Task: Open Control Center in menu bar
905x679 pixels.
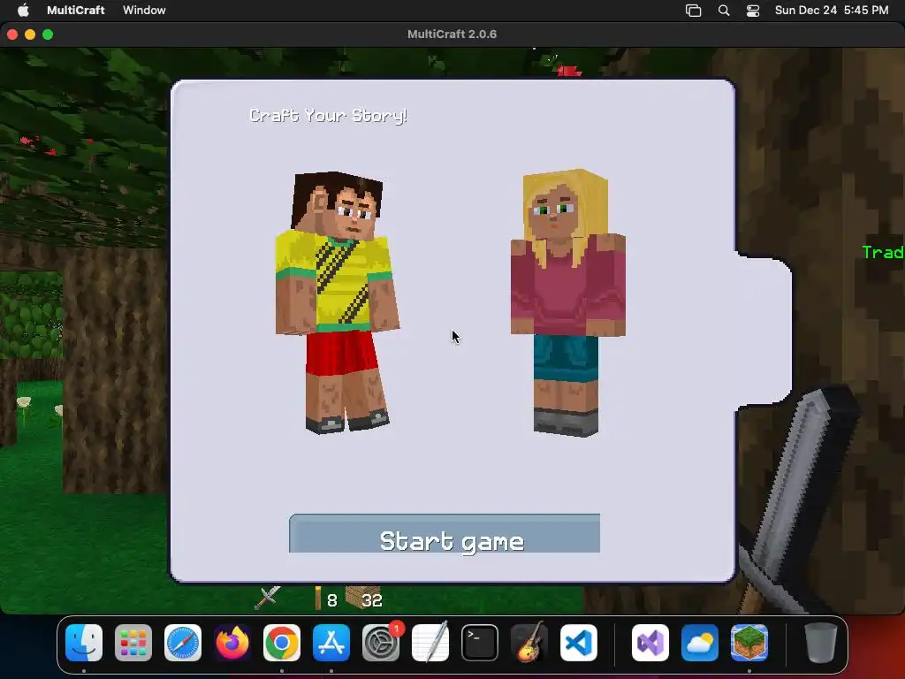Action: (753, 11)
